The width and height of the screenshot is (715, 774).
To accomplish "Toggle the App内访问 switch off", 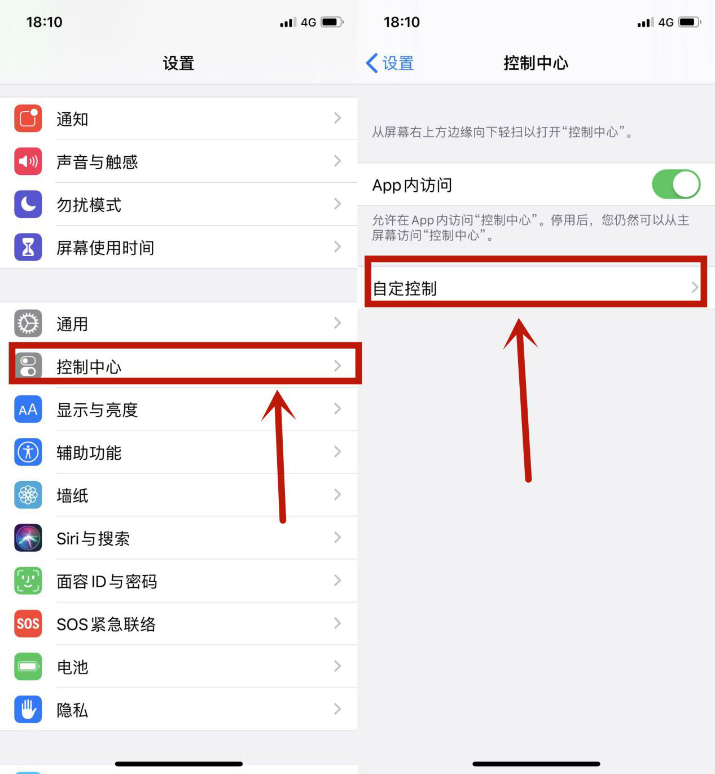I will click(676, 184).
